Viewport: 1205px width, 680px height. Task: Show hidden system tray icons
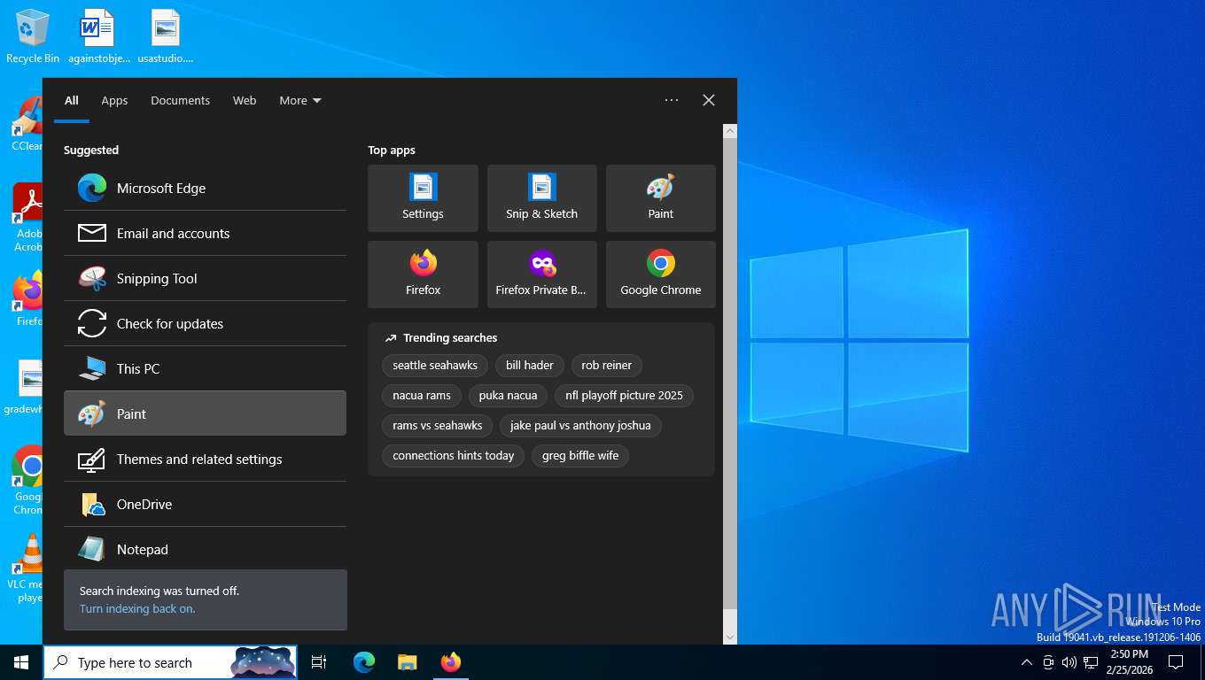coord(1026,662)
